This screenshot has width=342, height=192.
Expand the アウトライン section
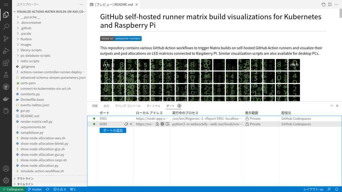tap(25, 178)
